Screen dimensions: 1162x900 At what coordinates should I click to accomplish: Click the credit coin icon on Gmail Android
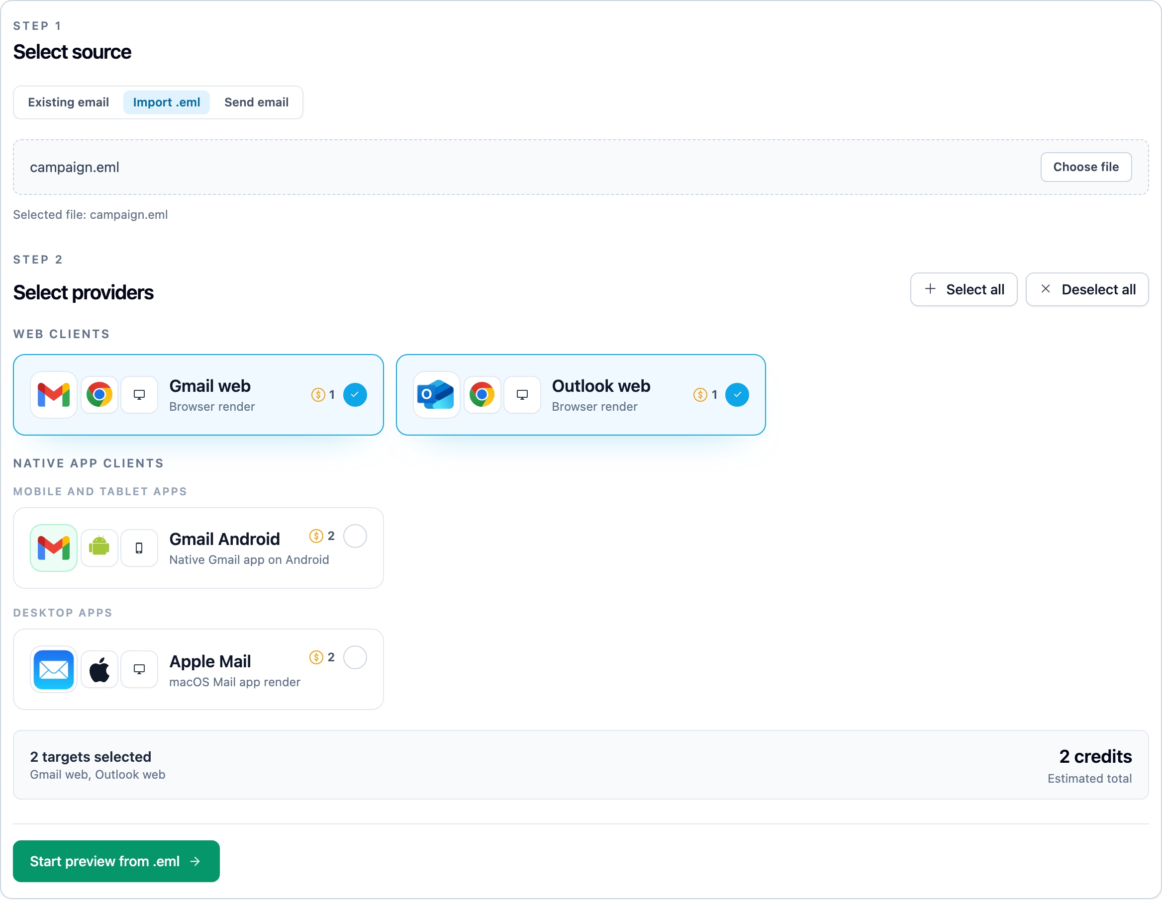point(316,536)
